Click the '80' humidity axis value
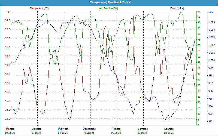The image size is (218, 136). click(x=199, y=34)
